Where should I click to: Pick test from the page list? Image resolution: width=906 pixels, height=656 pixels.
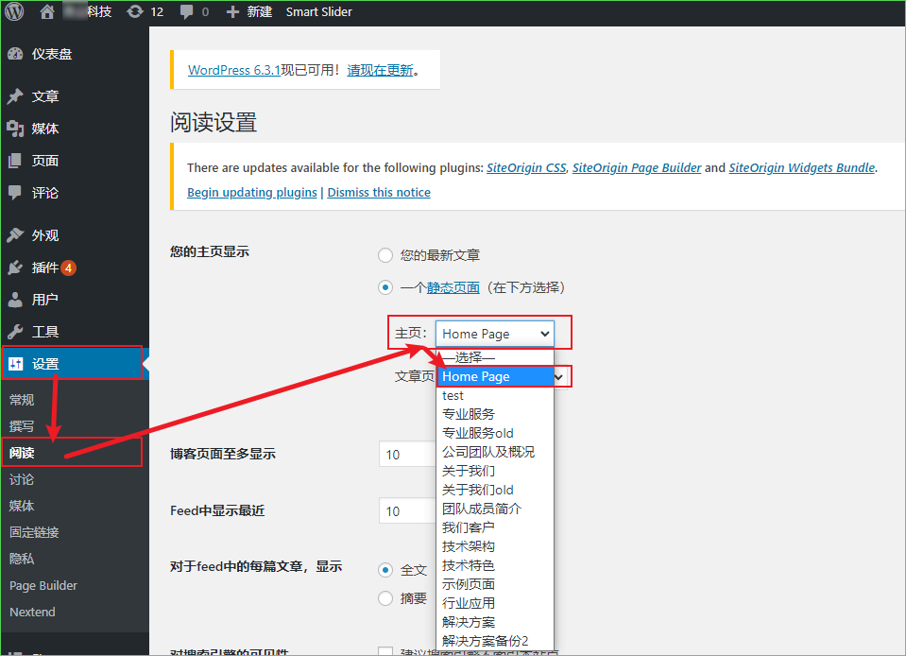click(x=495, y=395)
